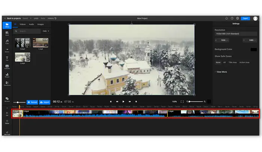Open the Date sort dropdown
Screen dimensions: 262x152
pos(46,31)
